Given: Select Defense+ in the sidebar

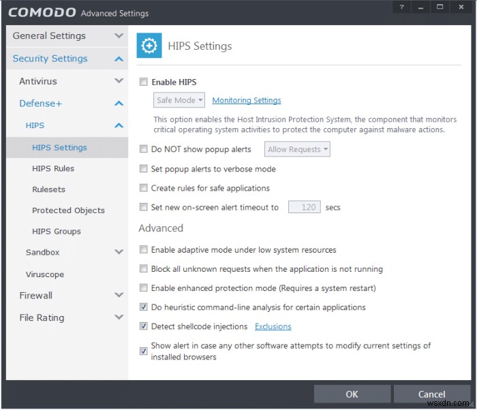Looking at the screenshot, I should click(x=41, y=104).
